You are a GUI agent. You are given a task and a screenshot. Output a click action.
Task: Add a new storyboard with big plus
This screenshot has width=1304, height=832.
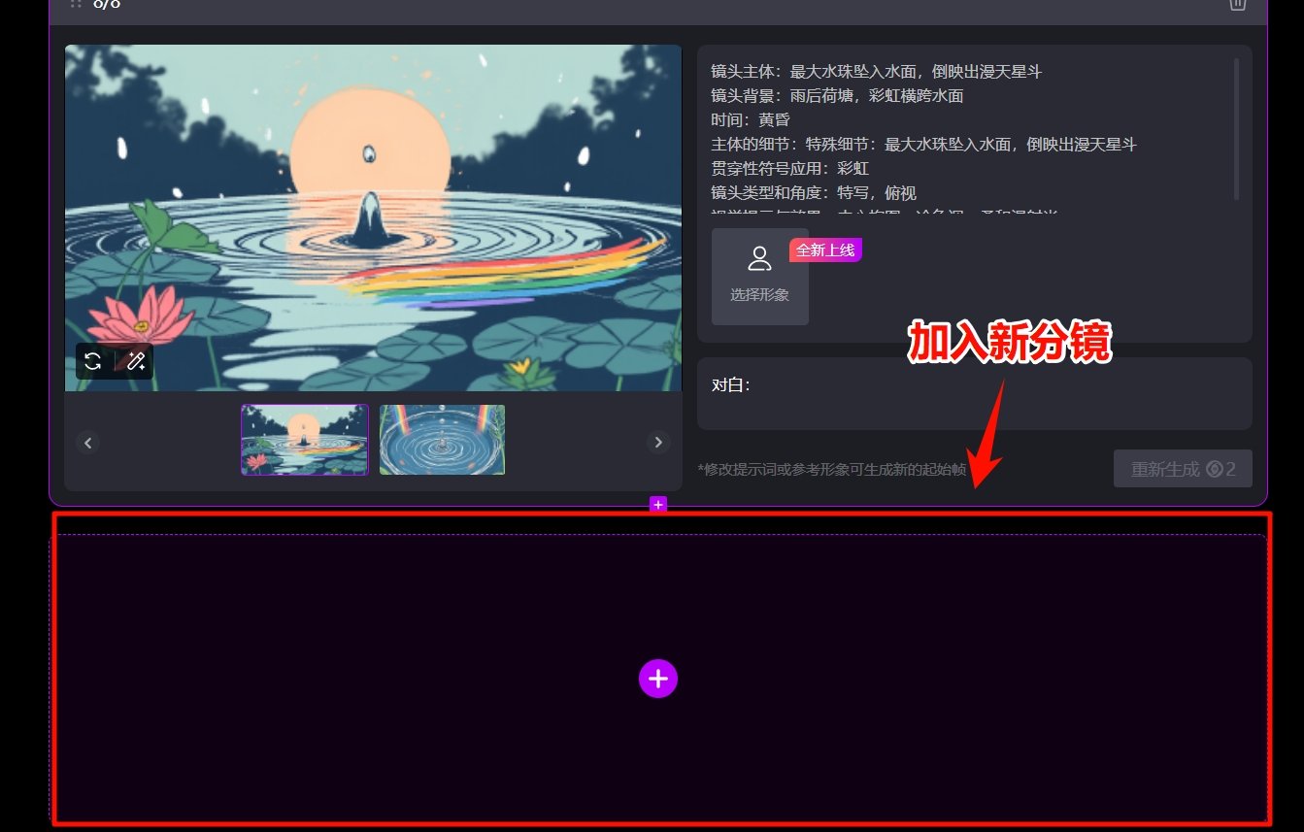point(658,679)
